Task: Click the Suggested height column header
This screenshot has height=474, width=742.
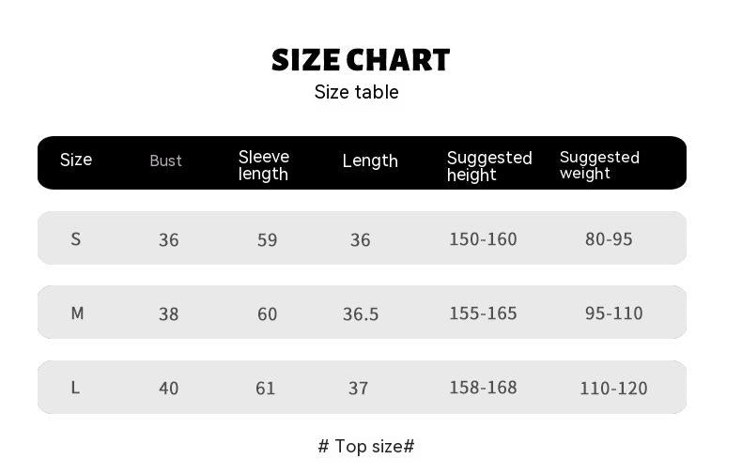Action: coord(488,165)
